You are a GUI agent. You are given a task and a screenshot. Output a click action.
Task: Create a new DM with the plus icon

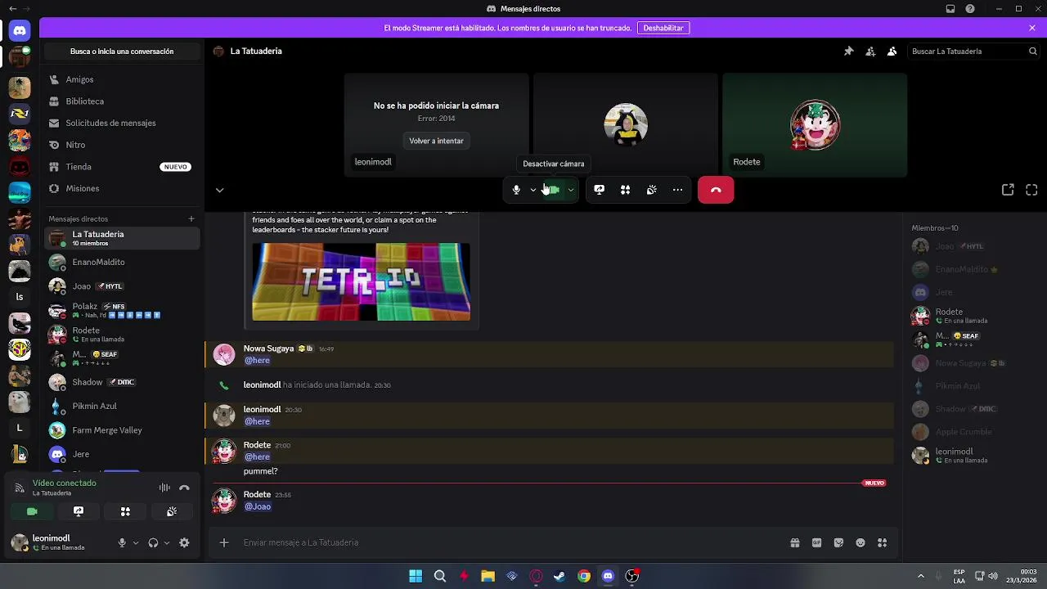click(191, 218)
